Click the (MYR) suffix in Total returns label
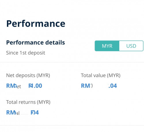Viewport: 144px width, 132px height. (x=44, y=102)
